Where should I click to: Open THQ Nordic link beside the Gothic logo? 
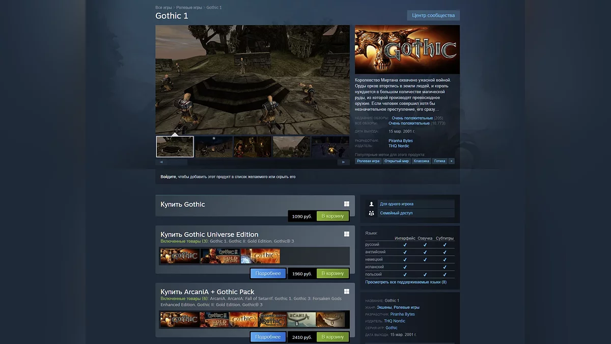tap(399, 146)
